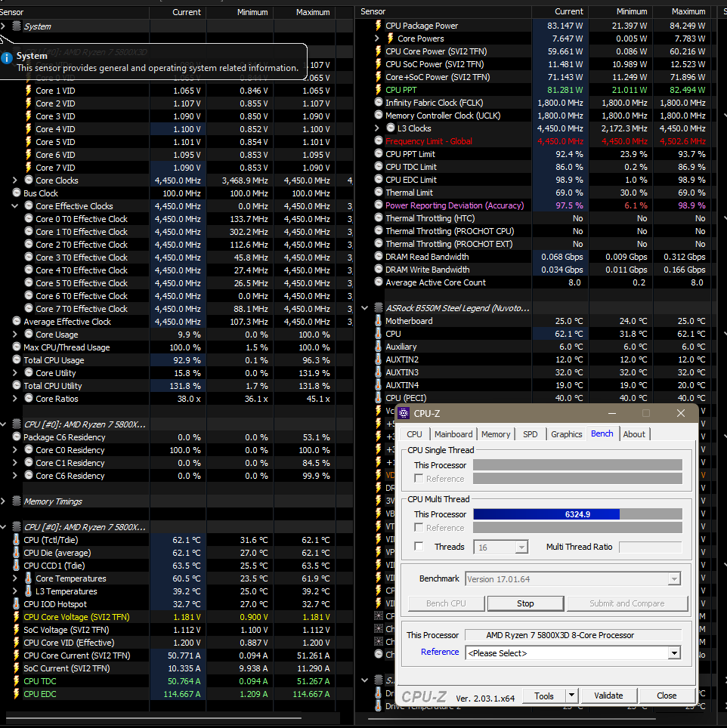The width and height of the screenshot is (727, 728).
Task: Click the lightning icon next to Core 4 VID
Action: coord(29,129)
